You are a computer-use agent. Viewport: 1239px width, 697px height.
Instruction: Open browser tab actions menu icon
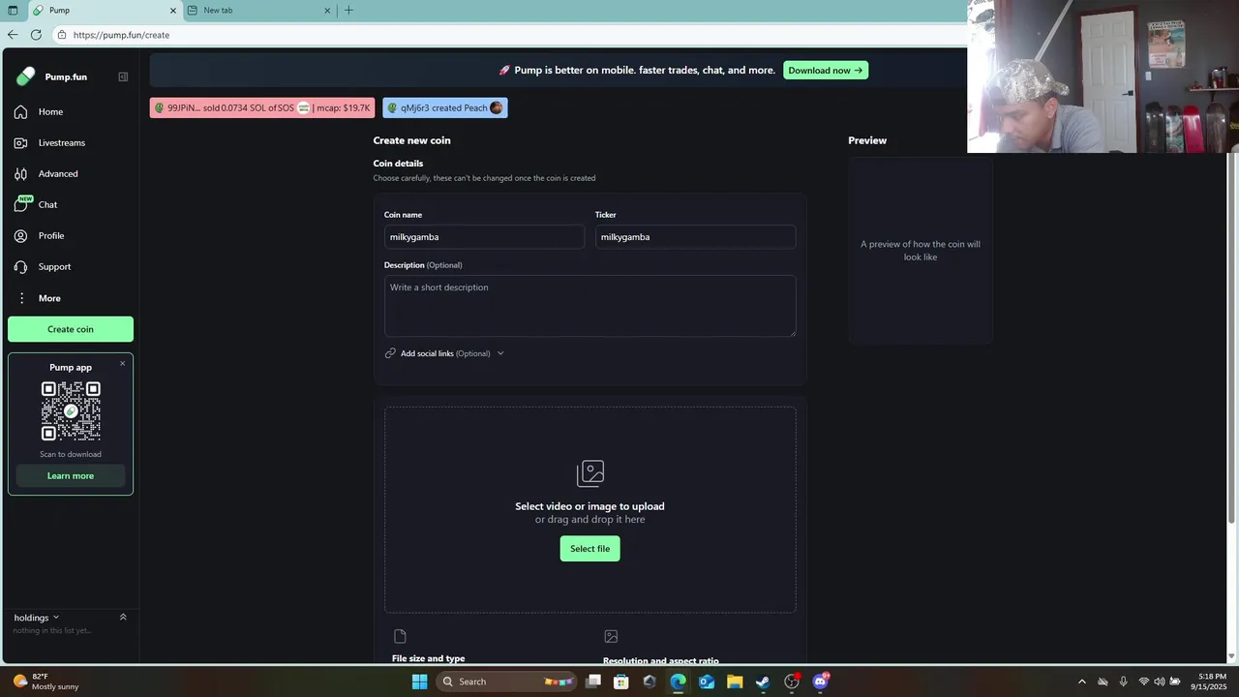pos(13,11)
